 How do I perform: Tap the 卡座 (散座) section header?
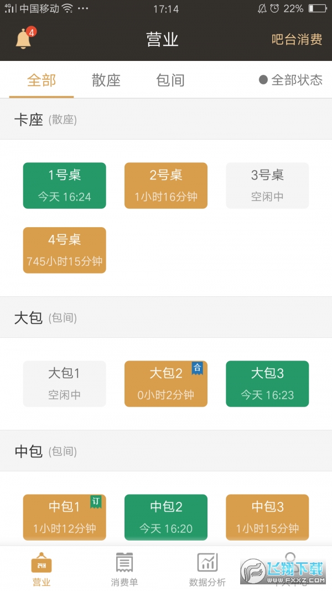pyautogui.click(x=46, y=119)
